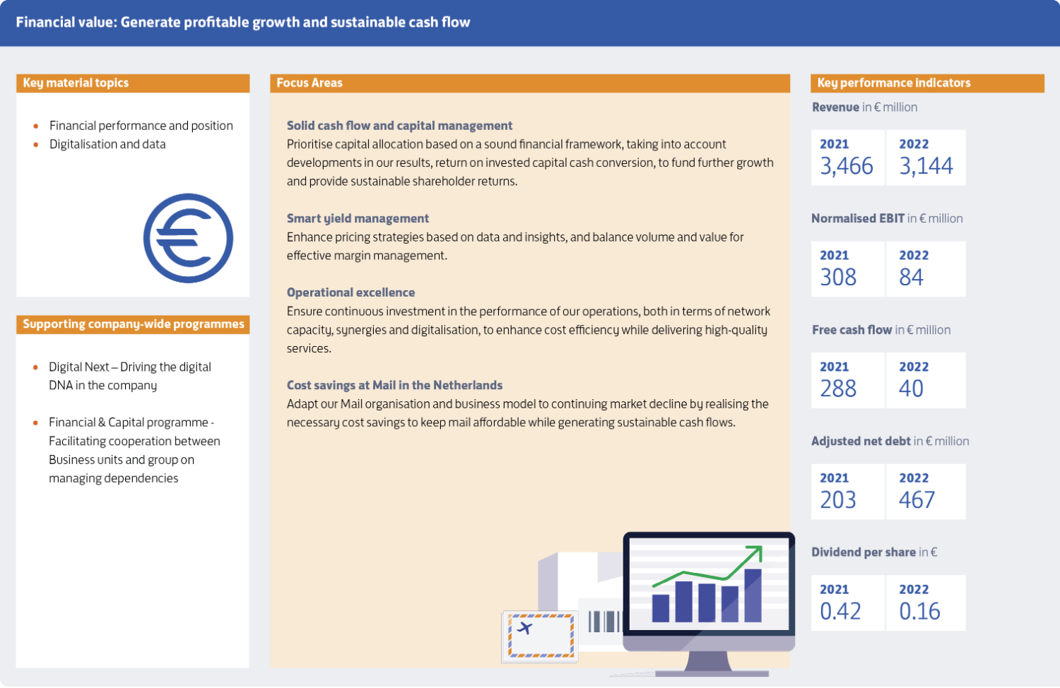The height and width of the screenshot is (688, 1060).
Task: Click the green upward trend arrow
Action: coord(707,566)
